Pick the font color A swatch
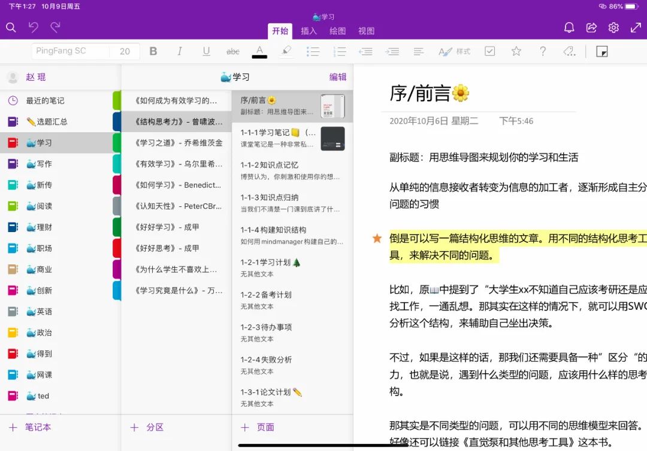The image size is (647, 451). [x=259, y=51]
